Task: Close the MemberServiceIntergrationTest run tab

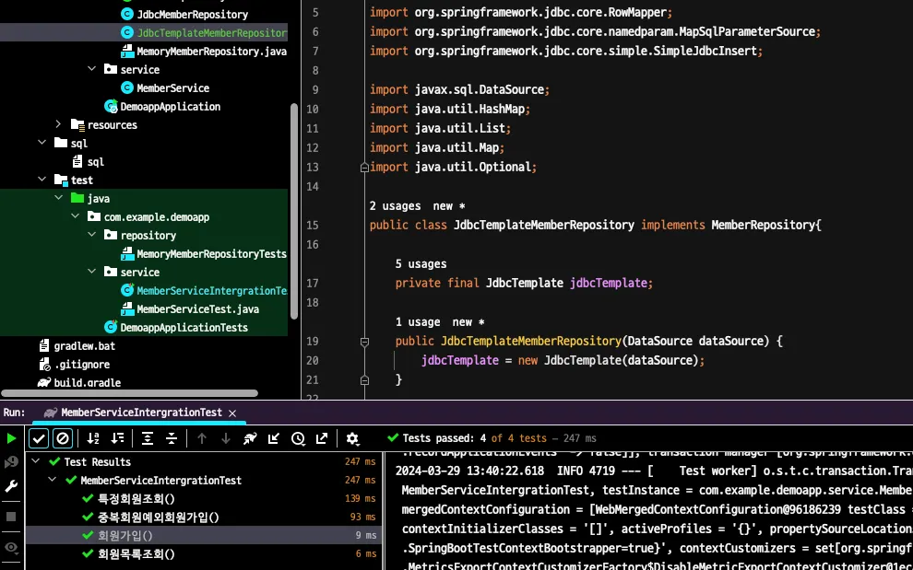Action: pos(232,413)
